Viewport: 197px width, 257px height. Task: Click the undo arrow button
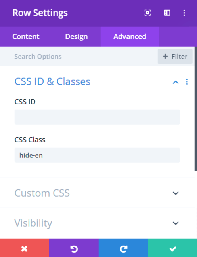74,248
